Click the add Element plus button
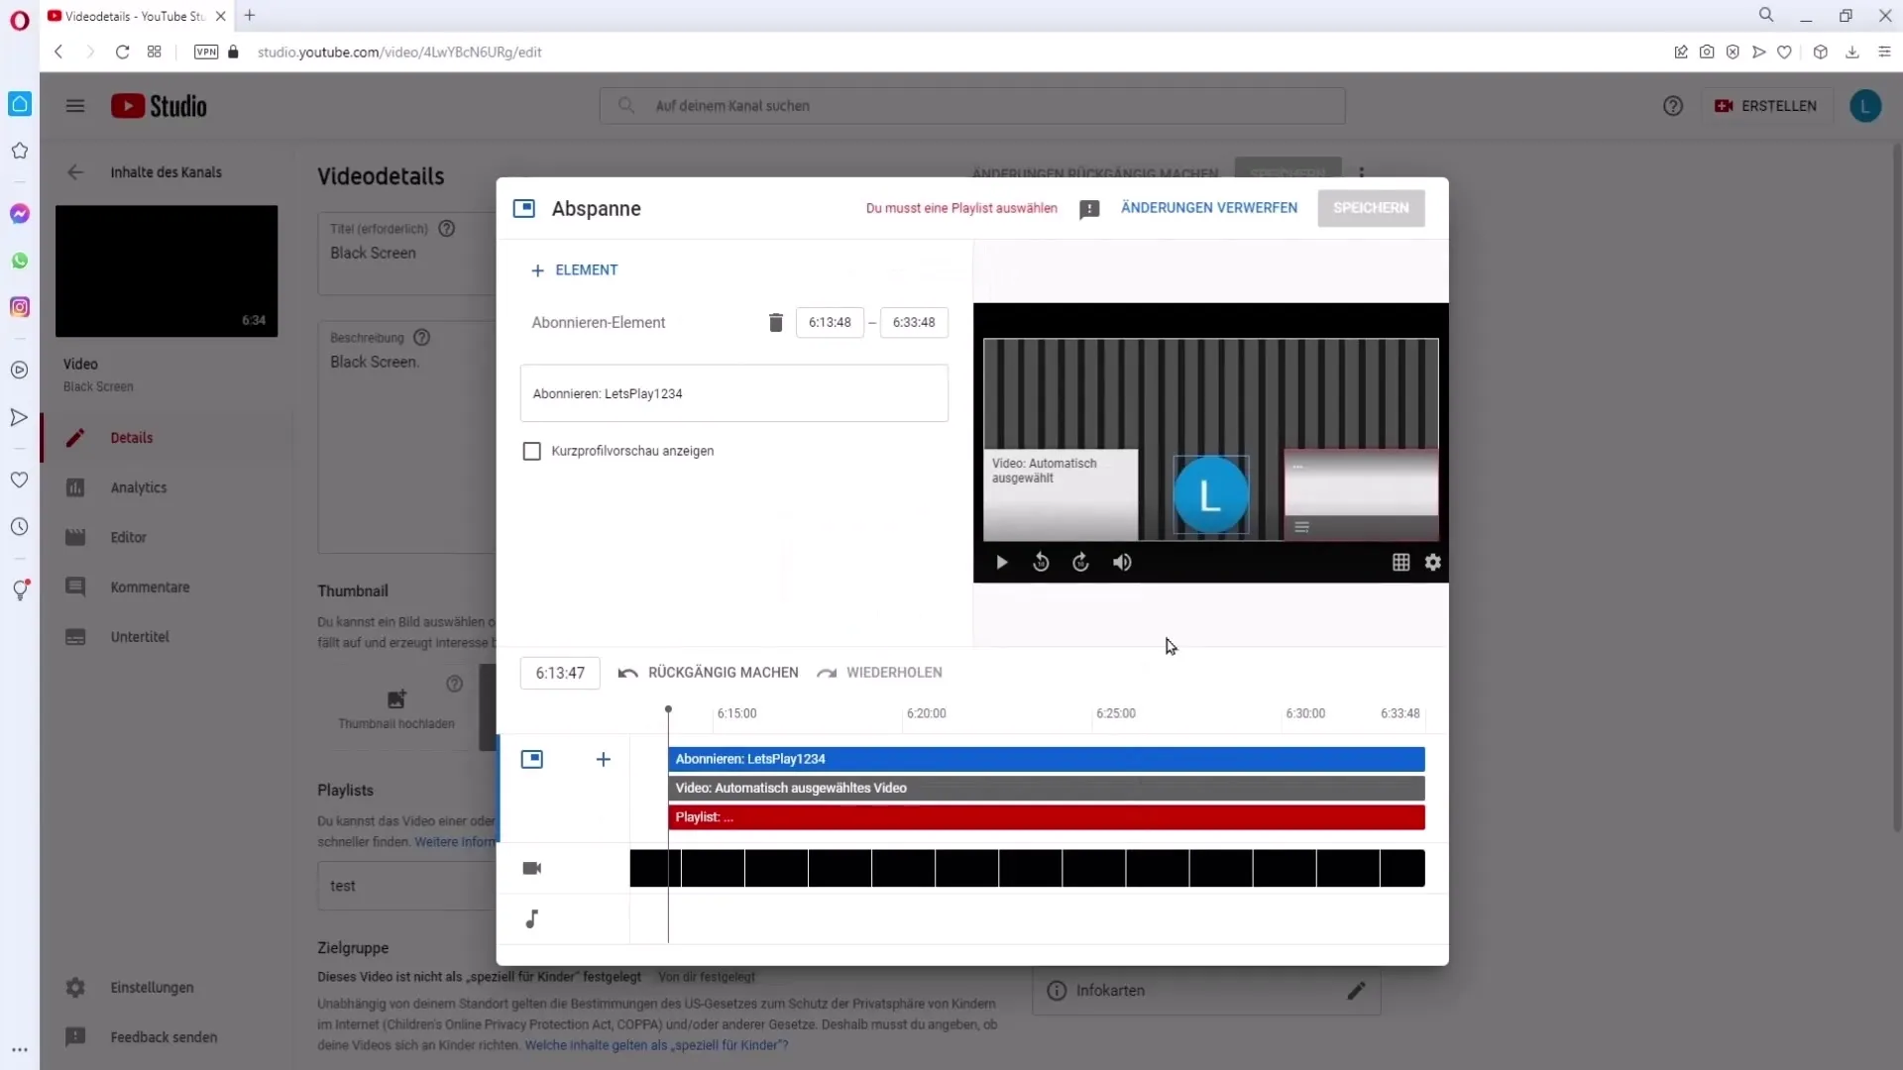1903x1070 pixels. (538, 270)
